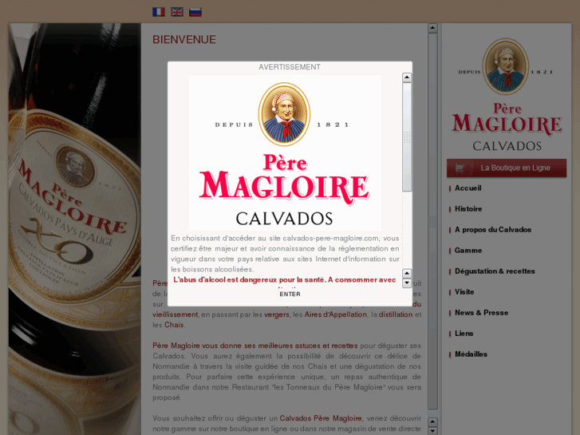Open A propos du Calvados
580x435 pixels.
493,230
